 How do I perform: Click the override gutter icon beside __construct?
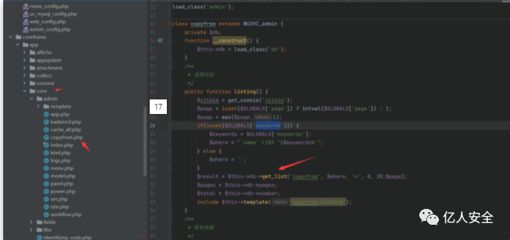click(160, 41)
